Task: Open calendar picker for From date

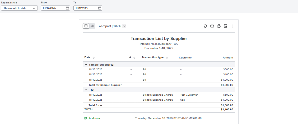Action: (67, 8)
